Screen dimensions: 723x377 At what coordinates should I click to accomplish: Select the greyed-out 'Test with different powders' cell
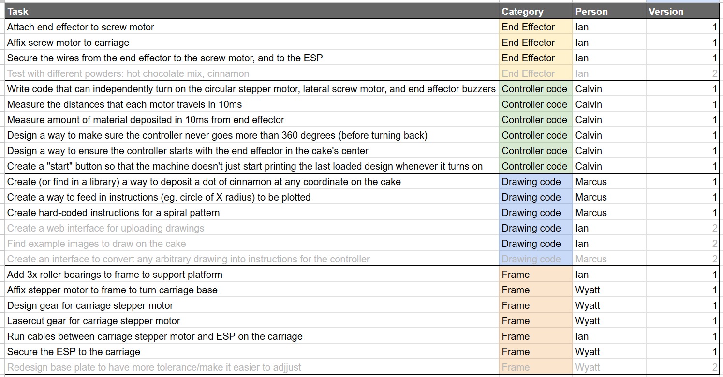[251, 73]
